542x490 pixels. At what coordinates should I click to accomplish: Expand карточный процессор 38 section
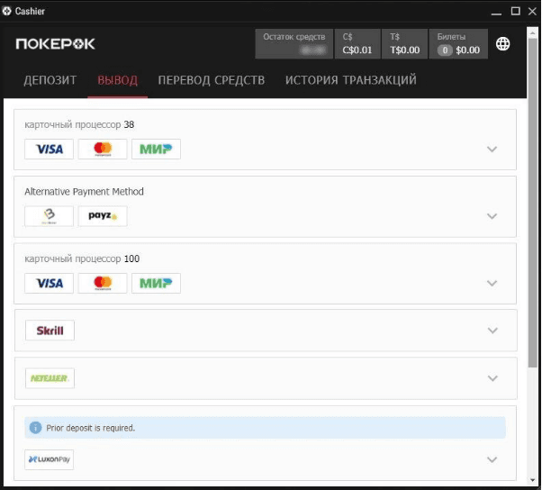(492, 149)
